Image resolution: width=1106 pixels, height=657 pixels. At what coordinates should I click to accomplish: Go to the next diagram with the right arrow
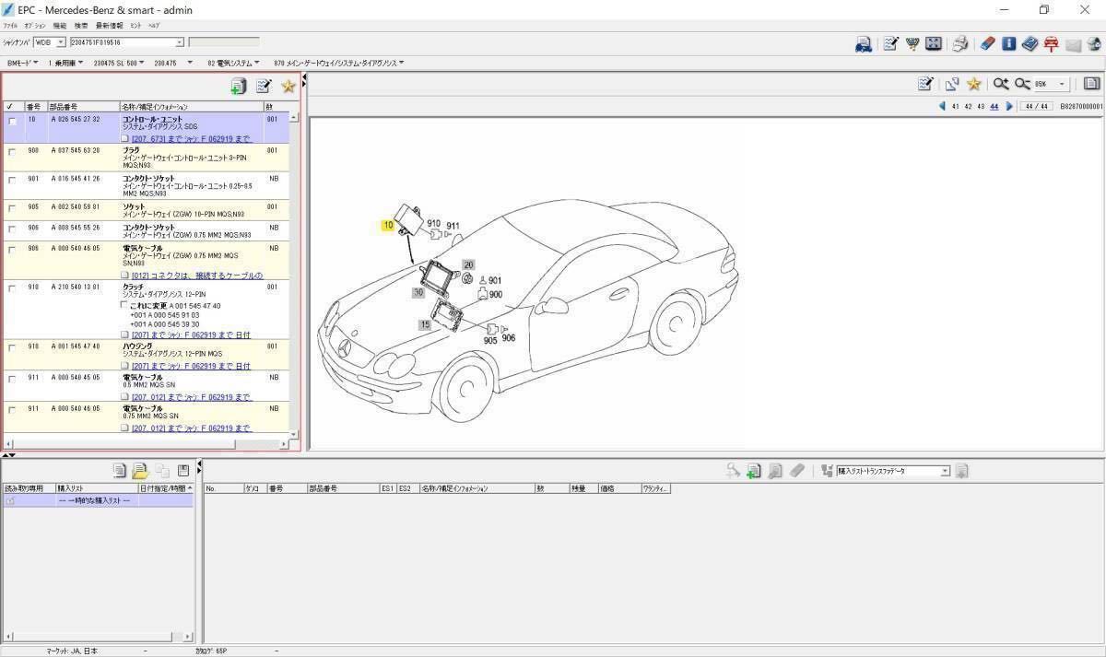(1009, 106)
